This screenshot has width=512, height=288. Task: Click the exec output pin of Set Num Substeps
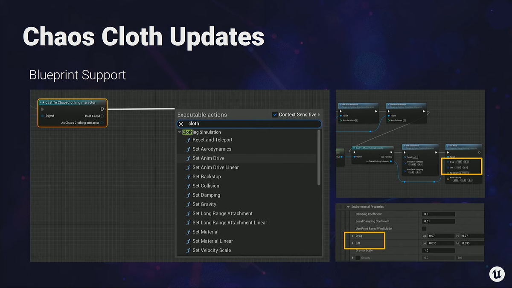(x=424, y=111)
